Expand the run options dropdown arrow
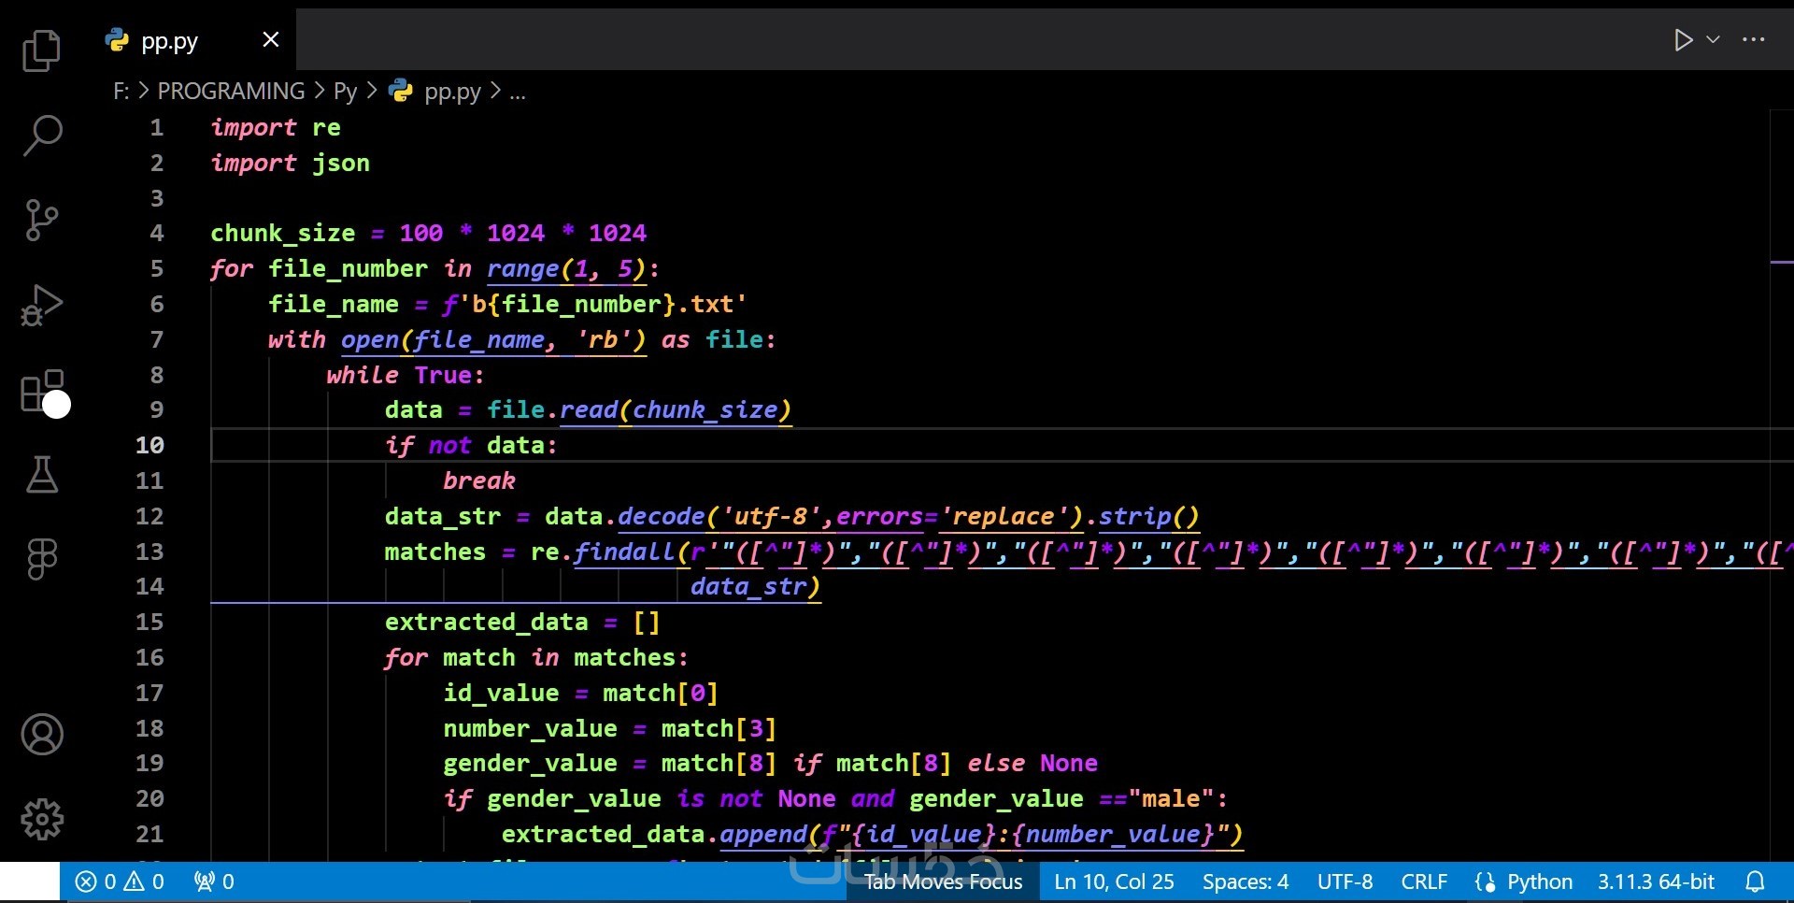 pyautogui.click(x=1713, y=40)
